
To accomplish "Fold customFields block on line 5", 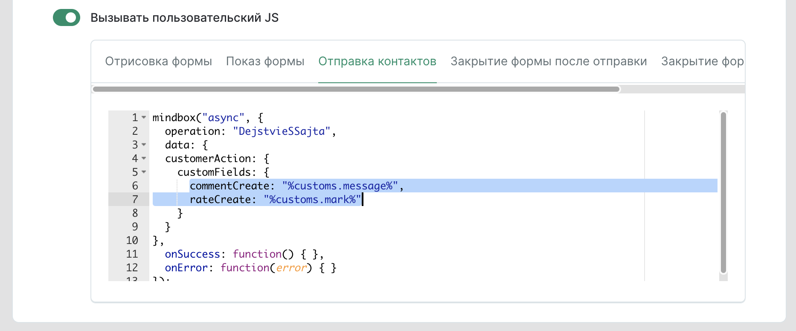I will point(144,172).
